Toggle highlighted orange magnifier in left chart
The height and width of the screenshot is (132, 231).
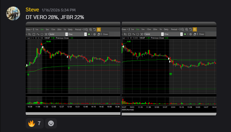99,29
